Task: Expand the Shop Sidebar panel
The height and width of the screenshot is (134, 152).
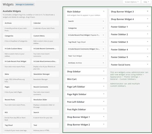Action: tap(86, 72)
